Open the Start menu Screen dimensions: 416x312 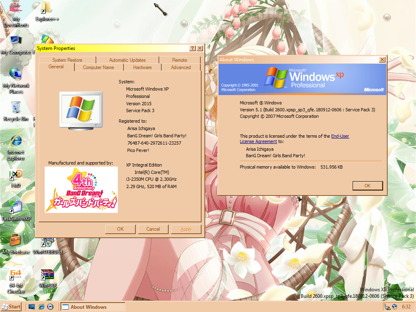11,307
